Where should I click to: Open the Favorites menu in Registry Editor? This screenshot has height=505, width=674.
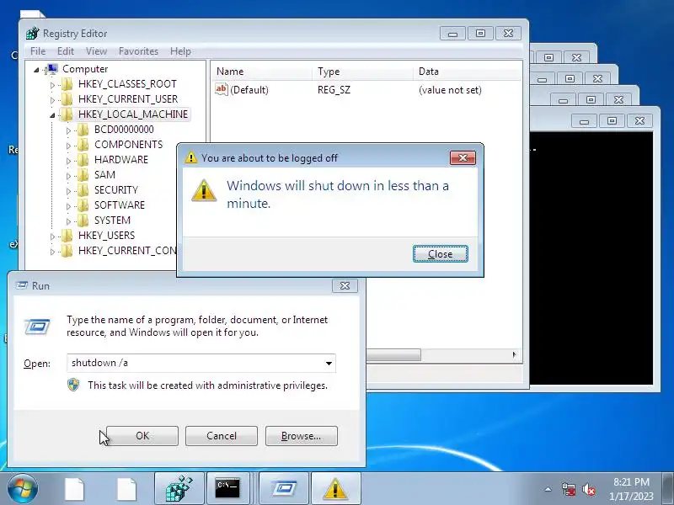(x=138, y=51)
